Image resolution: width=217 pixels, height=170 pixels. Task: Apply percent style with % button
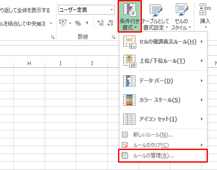tap(78, 23)
